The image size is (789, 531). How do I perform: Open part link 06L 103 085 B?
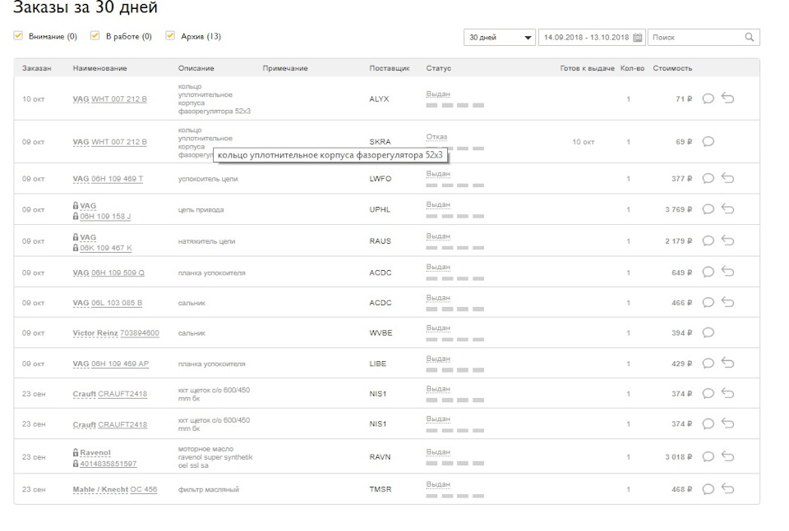[117, 303]
